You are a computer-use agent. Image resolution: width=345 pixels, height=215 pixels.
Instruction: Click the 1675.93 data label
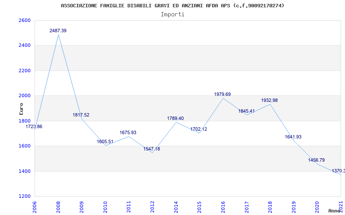128,133
